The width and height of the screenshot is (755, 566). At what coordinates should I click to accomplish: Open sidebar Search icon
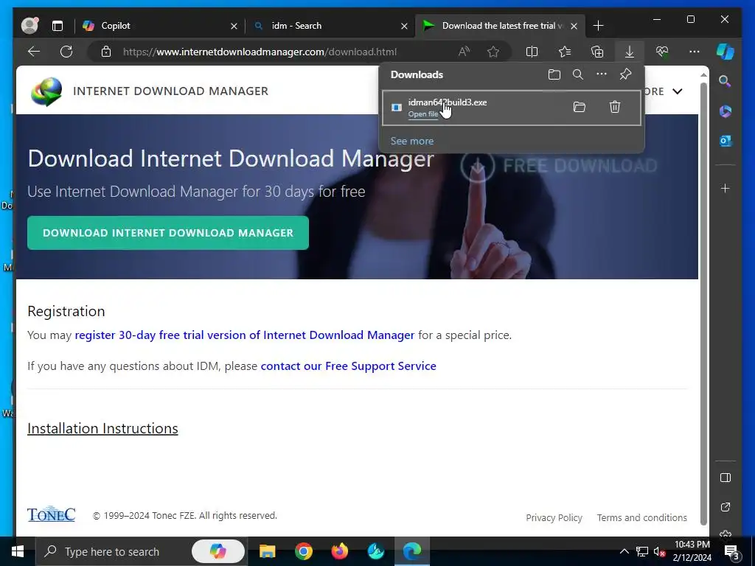click(726, 81)
